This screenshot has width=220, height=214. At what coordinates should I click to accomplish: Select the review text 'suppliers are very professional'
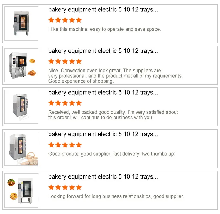115,76
